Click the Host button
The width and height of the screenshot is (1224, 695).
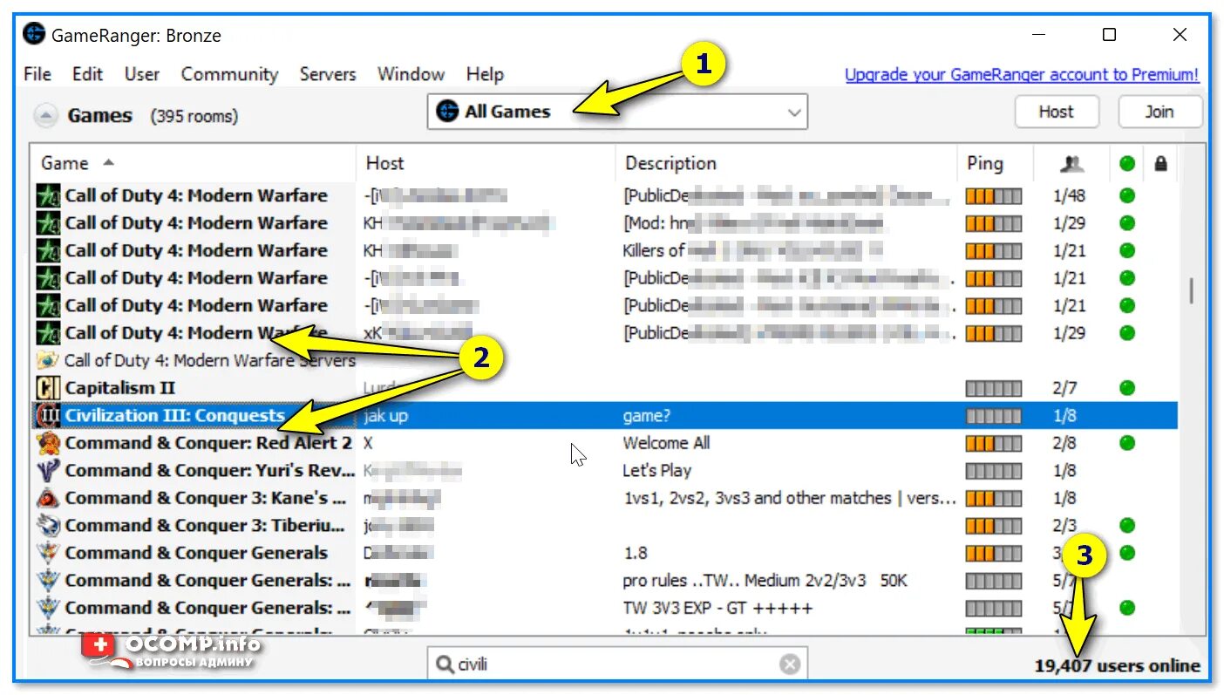[1056, 112]
